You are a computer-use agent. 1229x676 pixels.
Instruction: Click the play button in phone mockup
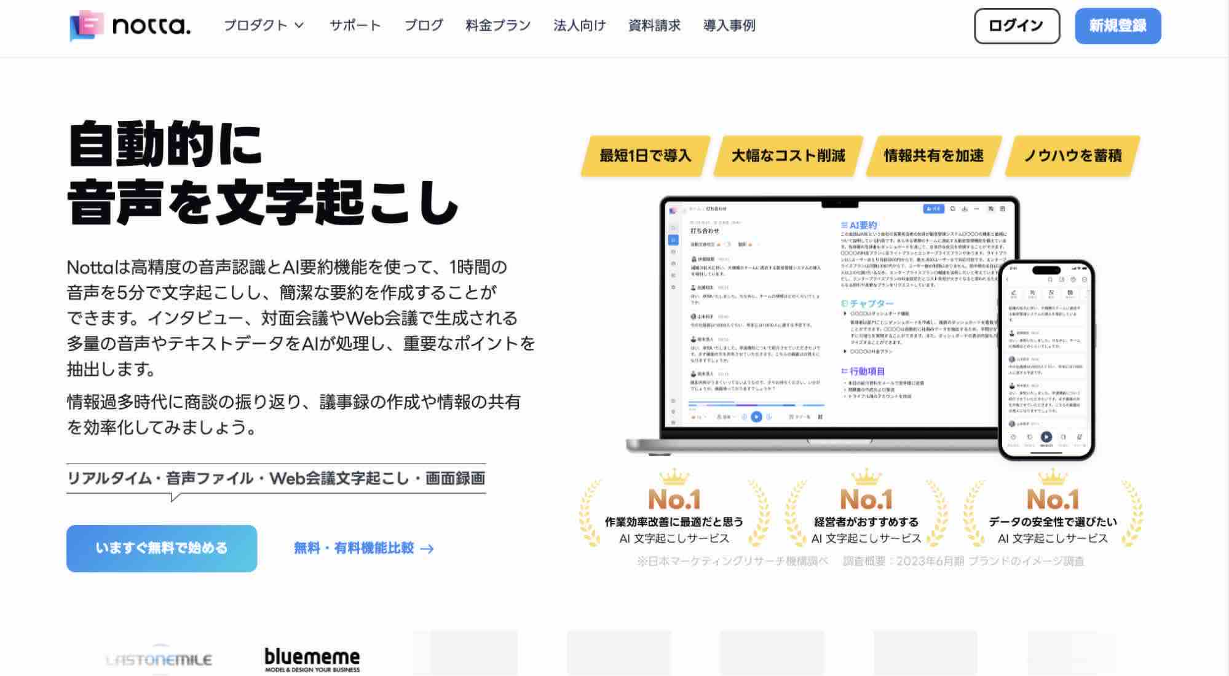click(1046, 437)
